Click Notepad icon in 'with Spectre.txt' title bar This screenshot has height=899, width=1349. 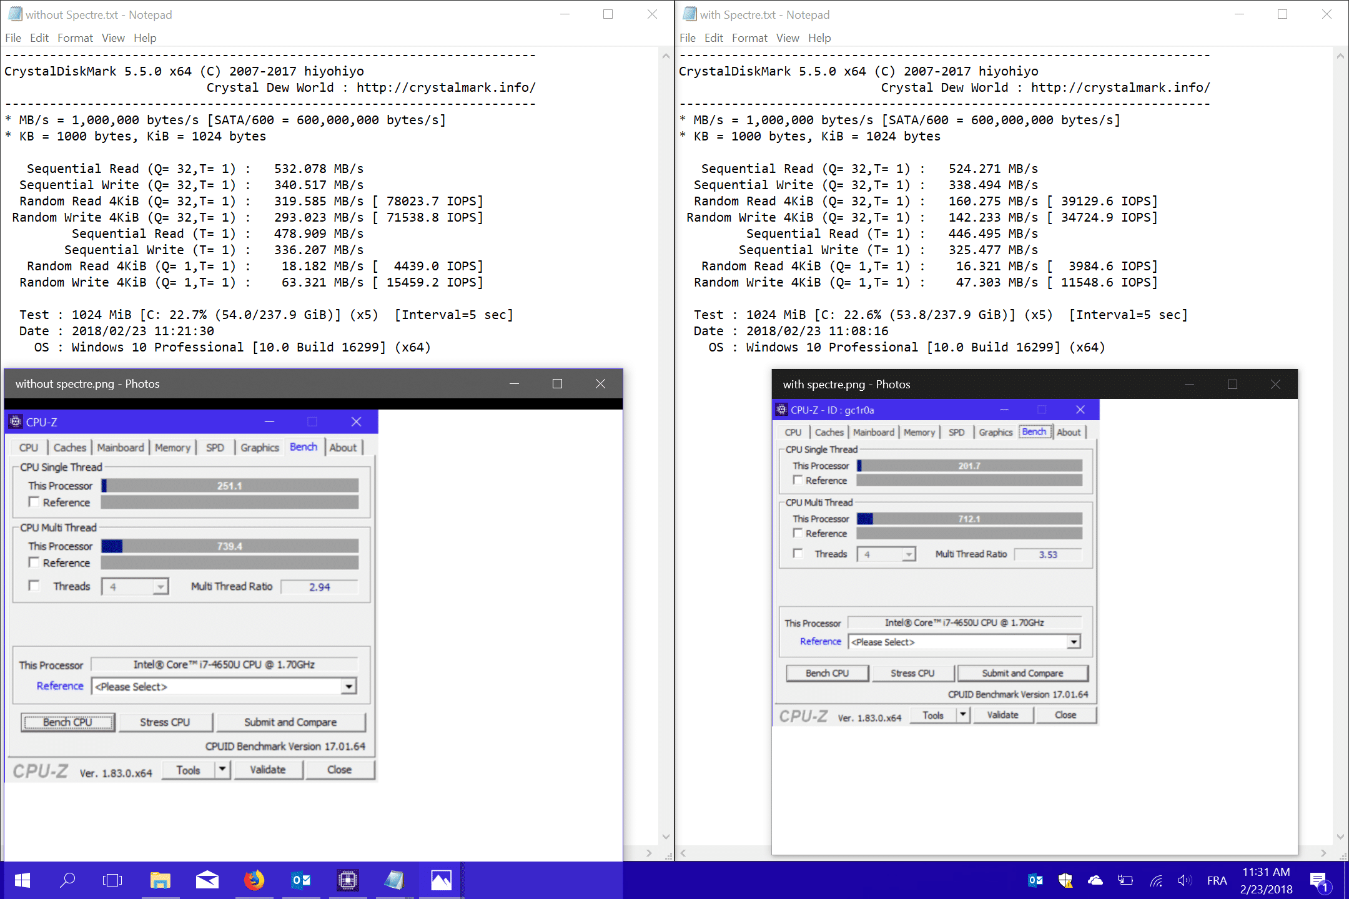689,14
